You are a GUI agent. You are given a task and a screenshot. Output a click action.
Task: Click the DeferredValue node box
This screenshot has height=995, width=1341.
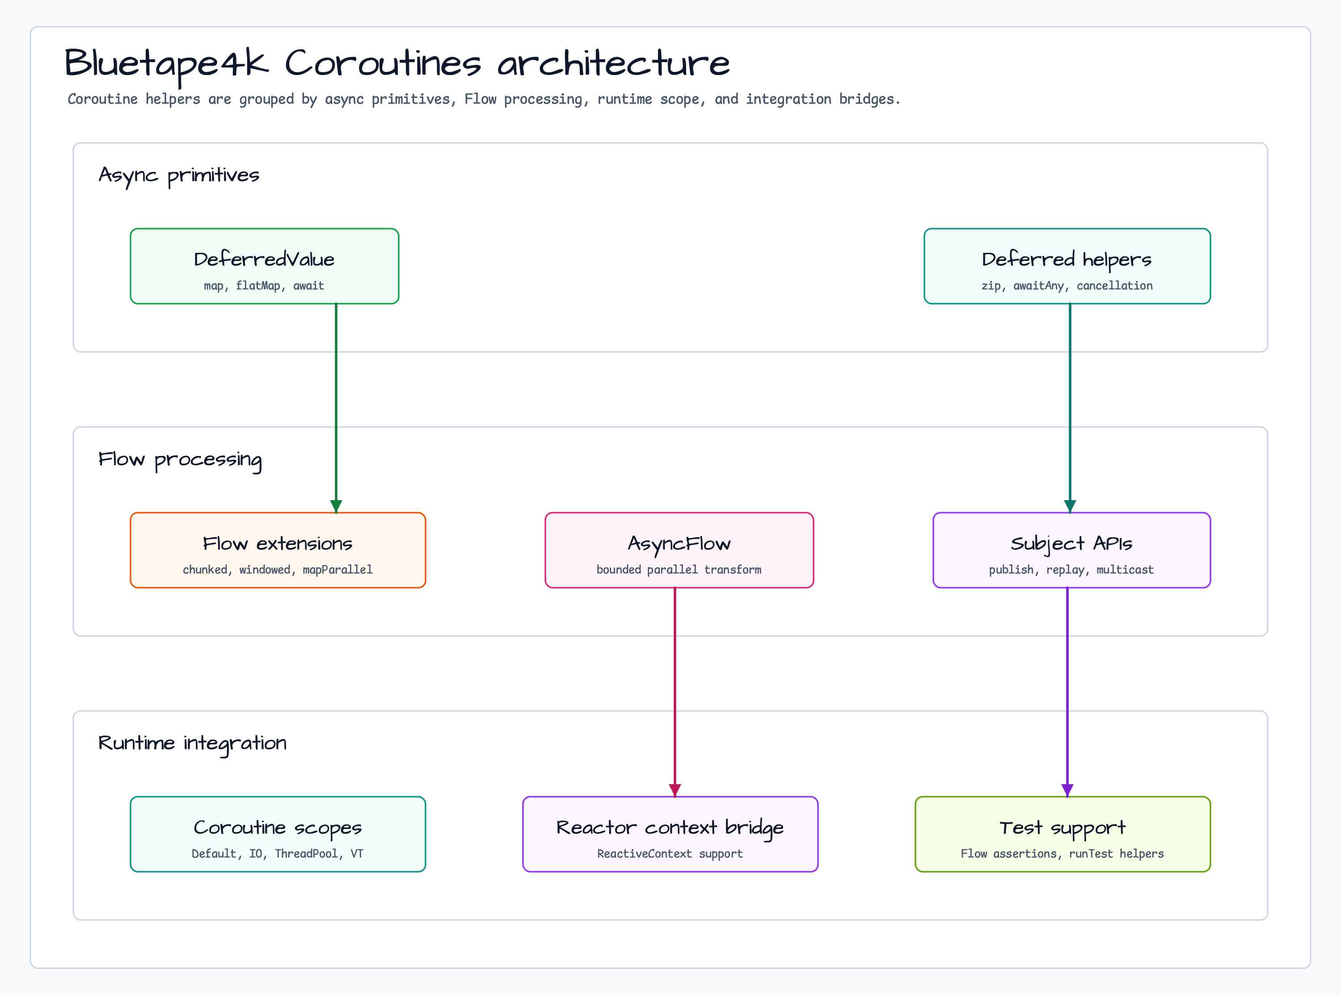(x=265, y=266)
